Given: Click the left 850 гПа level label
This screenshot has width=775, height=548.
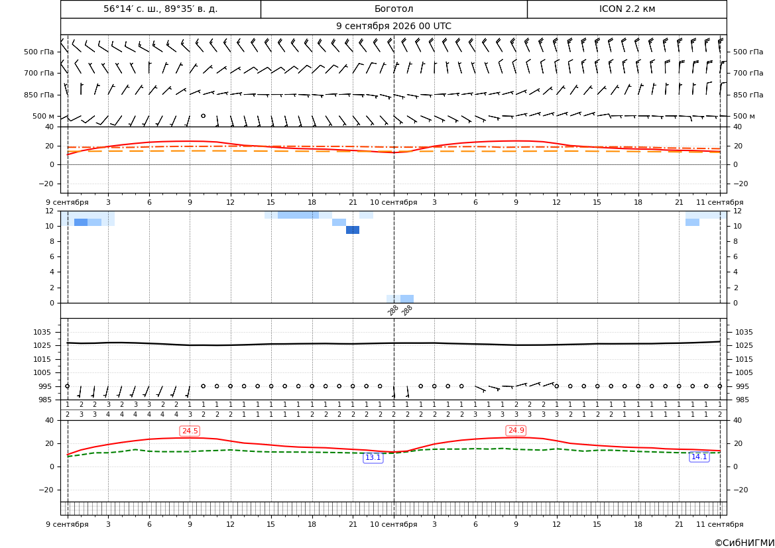Looking at the screenshot, I should 39,95.
